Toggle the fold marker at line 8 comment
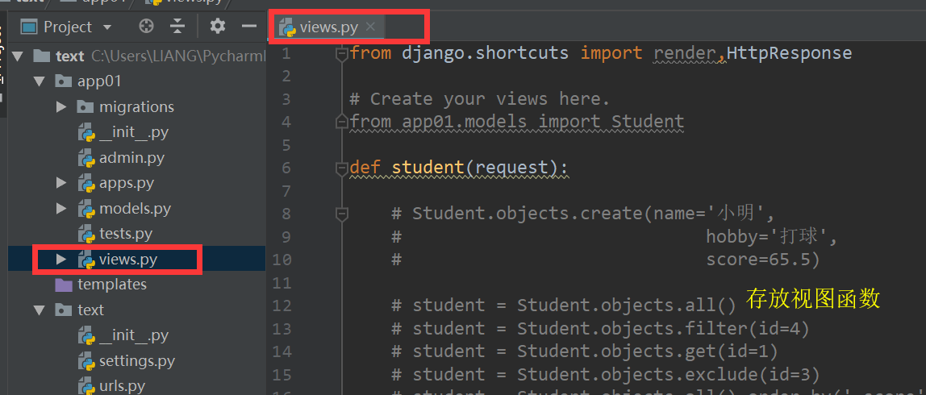The height and width of the screenshot is (395, 926). click(342, 214)
